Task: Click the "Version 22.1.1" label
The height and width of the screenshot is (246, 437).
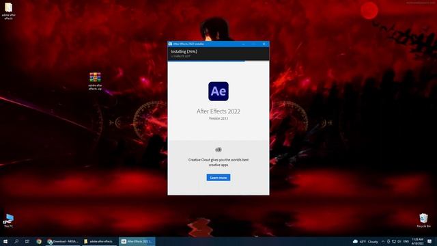Action: click(218, 118)
